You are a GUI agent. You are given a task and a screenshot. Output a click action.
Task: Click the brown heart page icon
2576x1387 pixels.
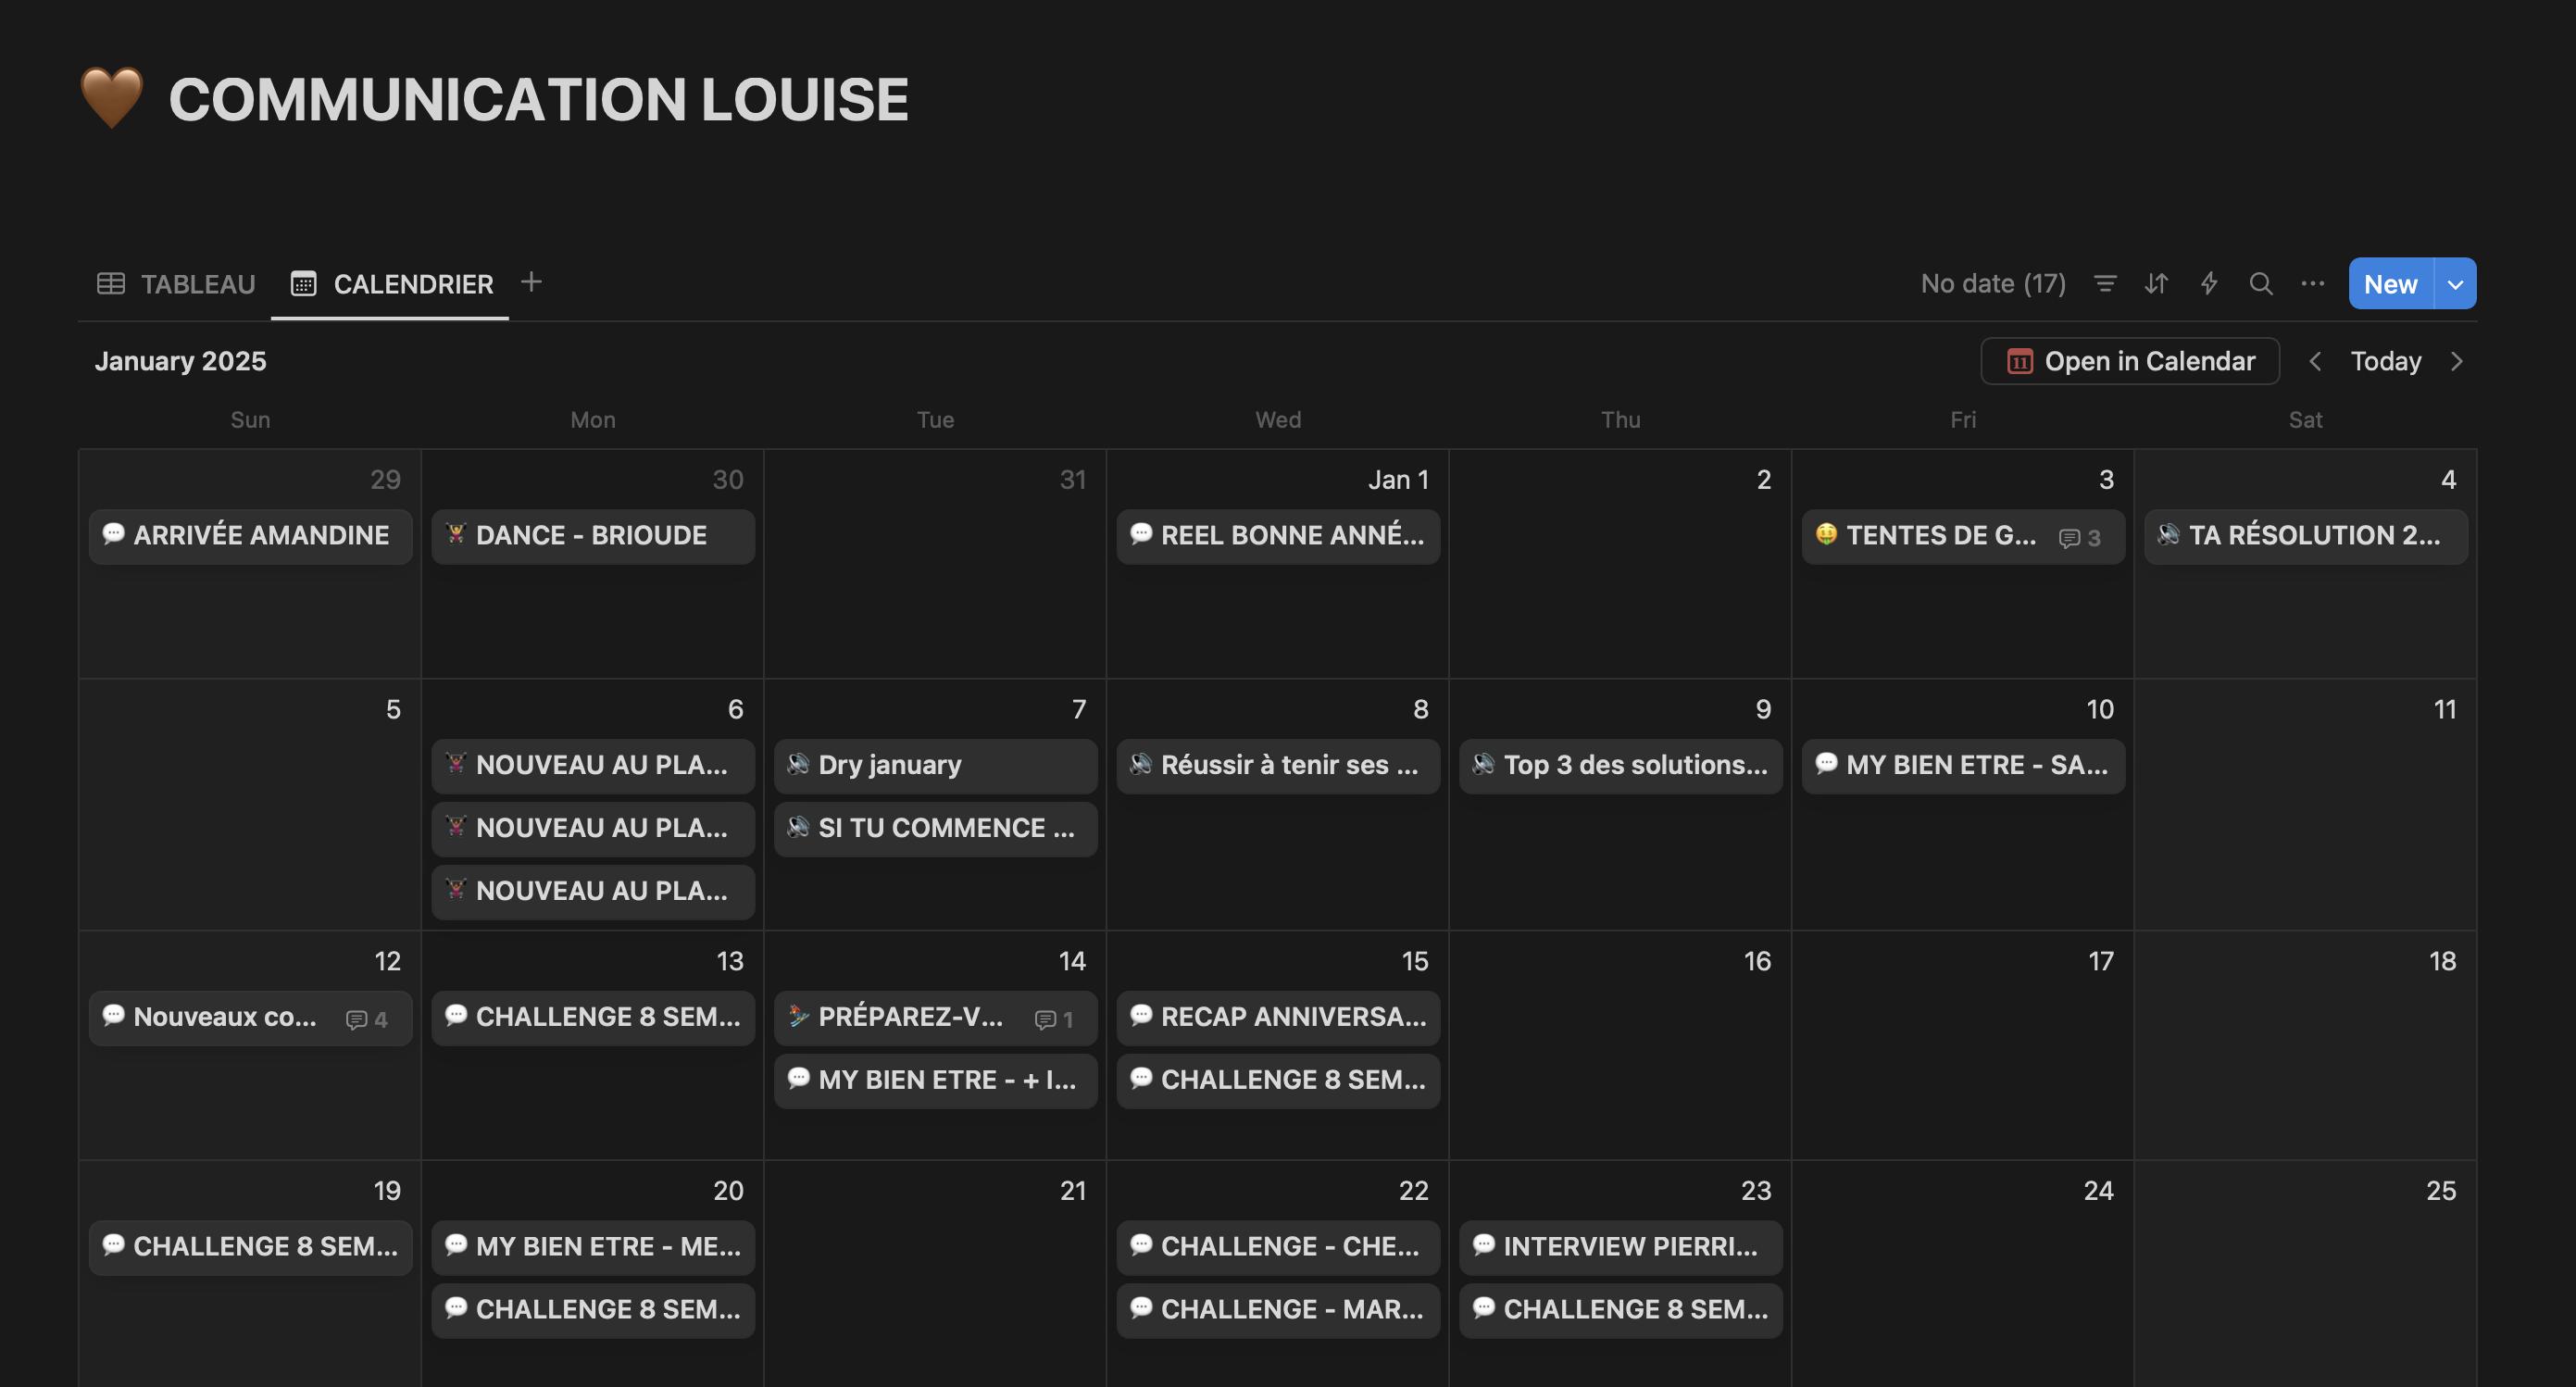point(111,98)
